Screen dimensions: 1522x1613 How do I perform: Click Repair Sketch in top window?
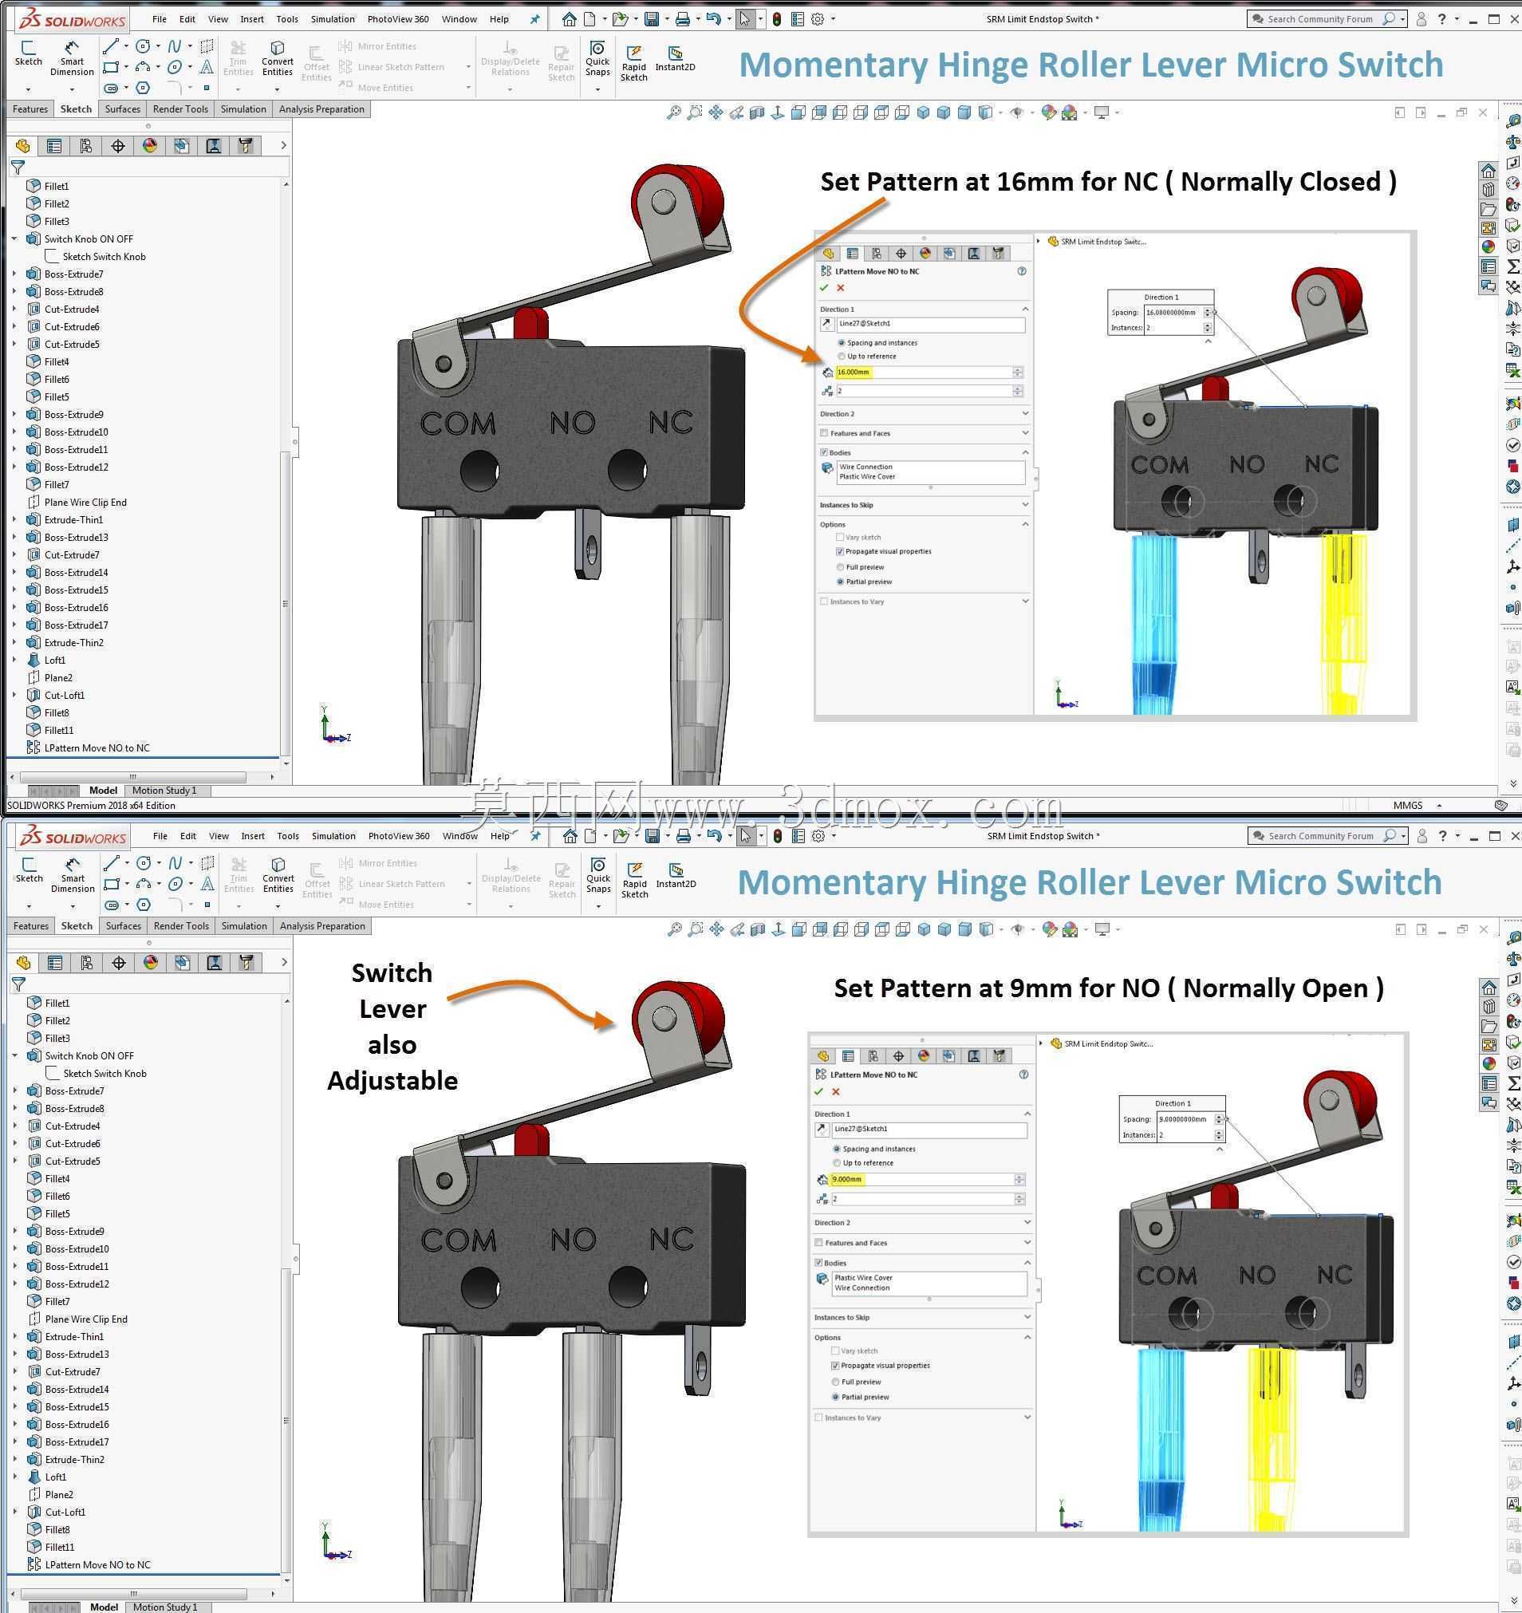pyautogui.click(x=562, y=63)
